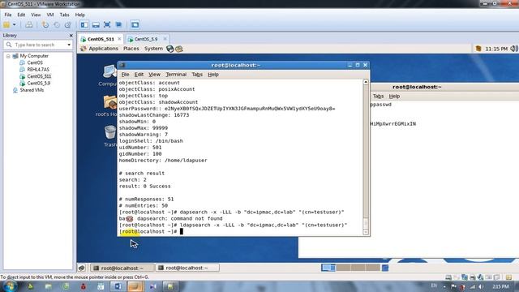Open the front terminal's Terminal menu
Image resolution: width=519 pixels, height=292 pixels.
pyautogui.click(x=176, y=75)
